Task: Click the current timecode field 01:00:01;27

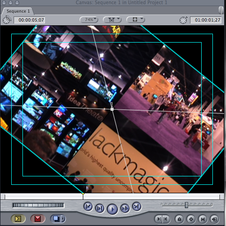Action: pyautogui.click(x=206, y=20)
